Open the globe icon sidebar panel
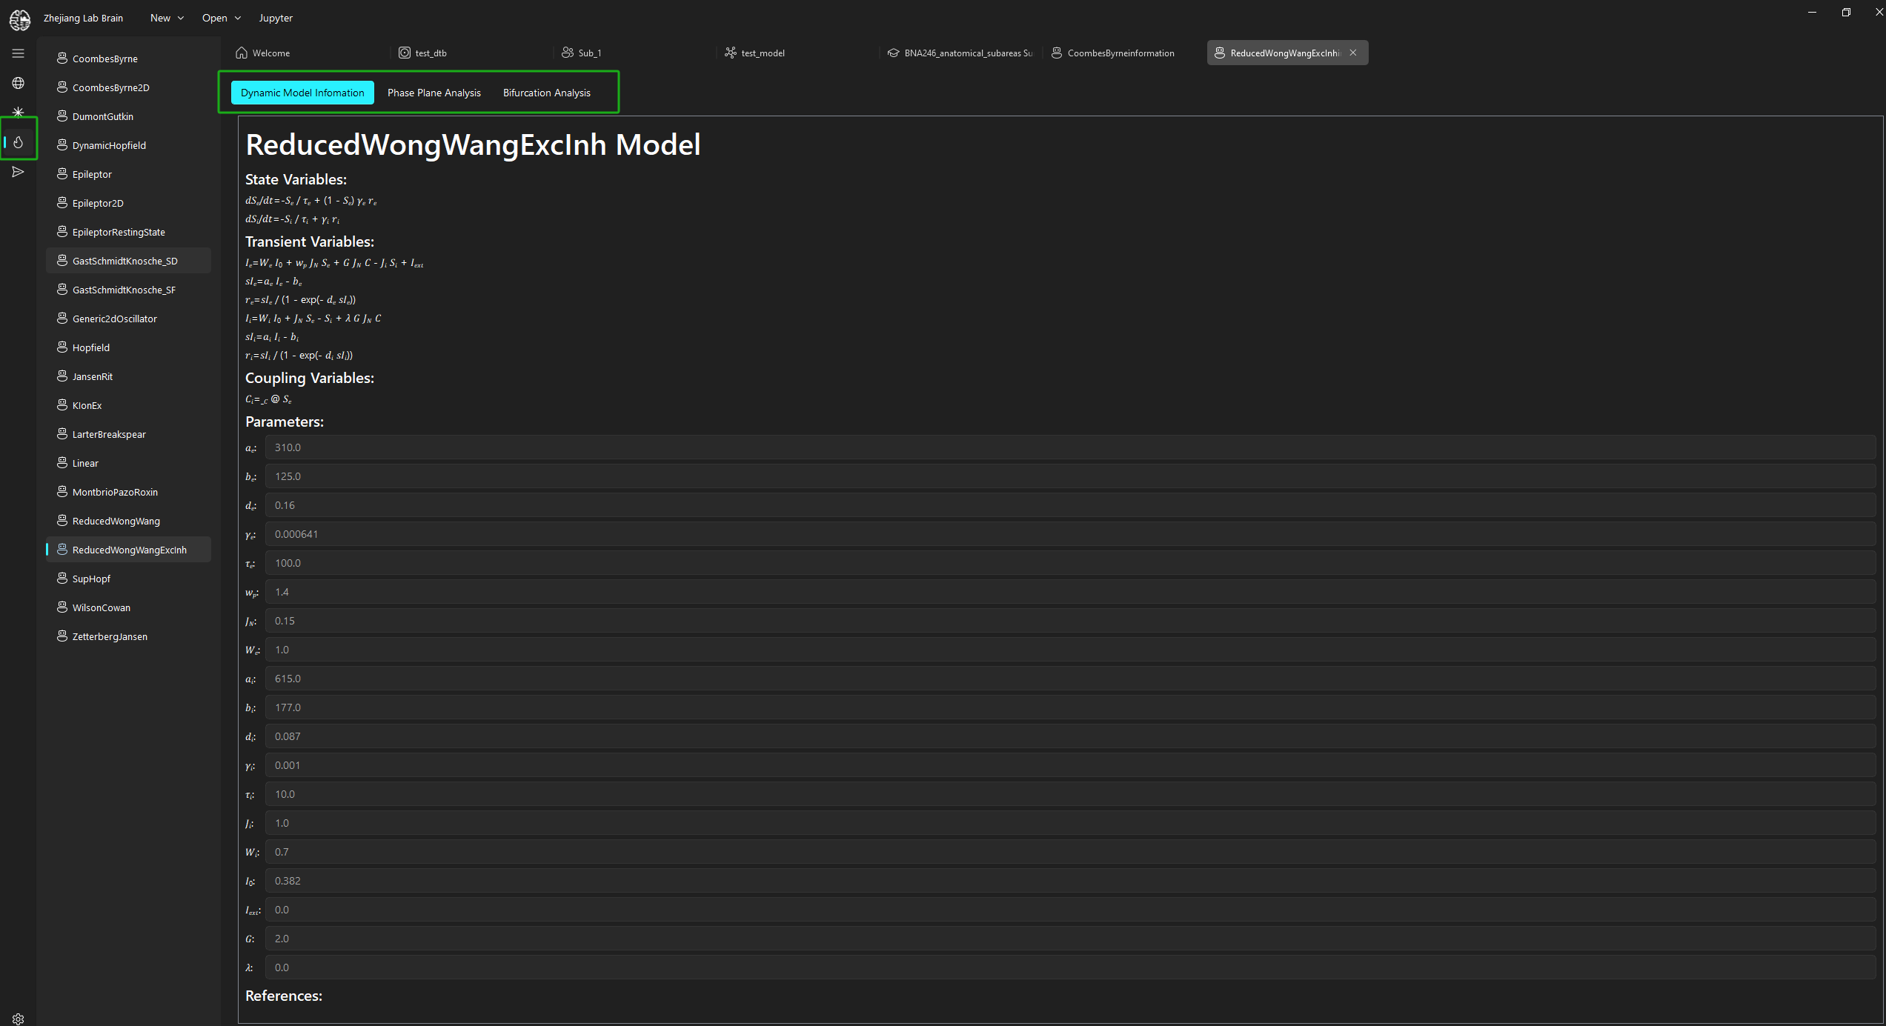The image size is (1886, 1026). coord(18,83)
